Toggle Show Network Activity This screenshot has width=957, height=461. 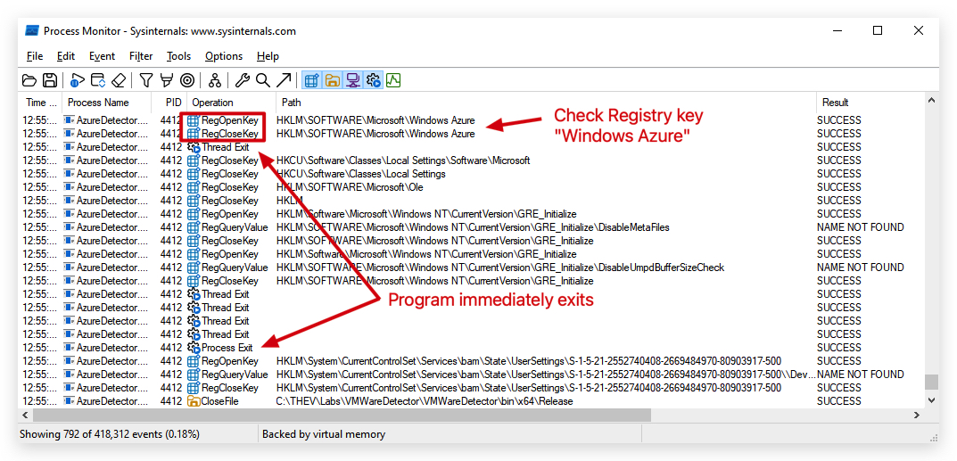[x=352, y=80]
